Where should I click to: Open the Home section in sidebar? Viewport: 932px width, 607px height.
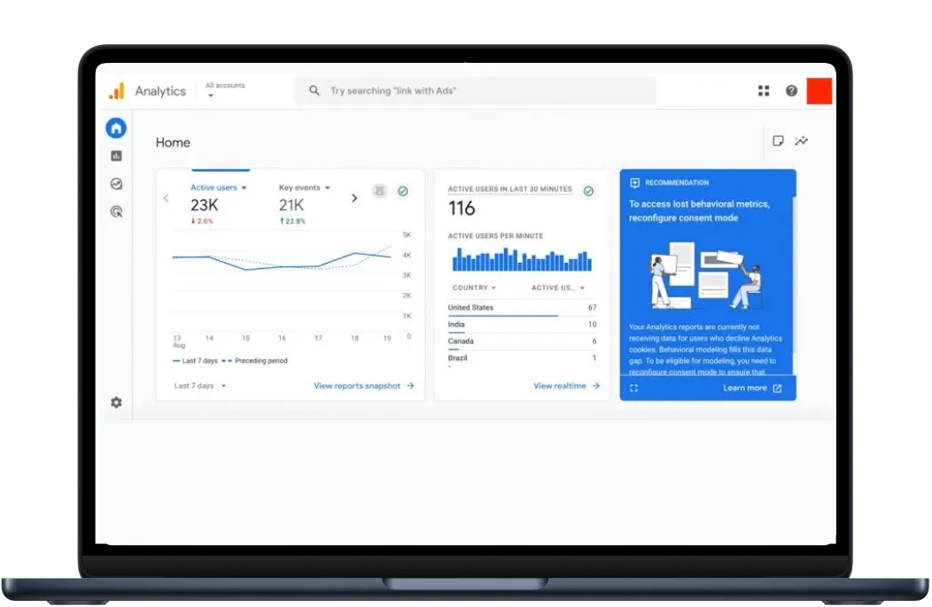point(116,127)
